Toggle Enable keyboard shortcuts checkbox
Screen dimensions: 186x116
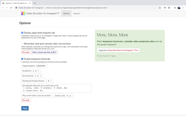coord(22,59)
